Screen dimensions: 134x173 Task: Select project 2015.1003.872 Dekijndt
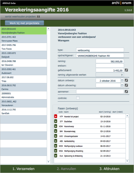(x=24, y=55)
